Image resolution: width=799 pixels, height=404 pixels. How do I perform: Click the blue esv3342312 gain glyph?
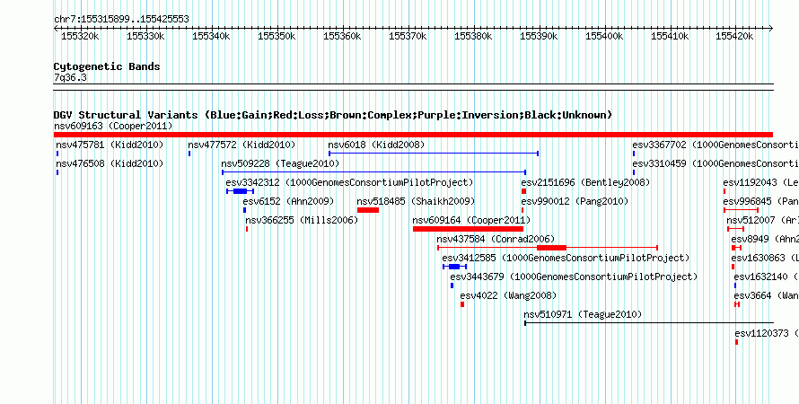click(240, 191)
